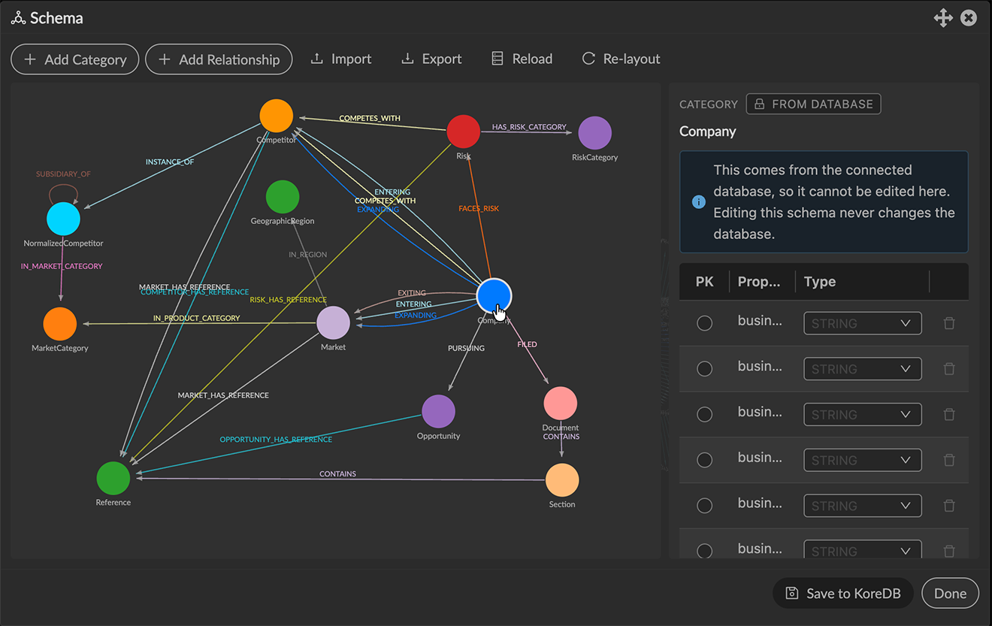The width and height of the screenshot is (992, 626).
Task: Click the Add Category button
Action: point(74,59)
